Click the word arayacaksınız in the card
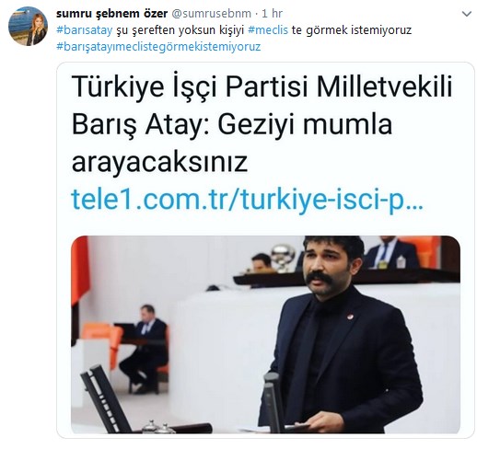Screen dimensions: 477x449 [159, 162]
